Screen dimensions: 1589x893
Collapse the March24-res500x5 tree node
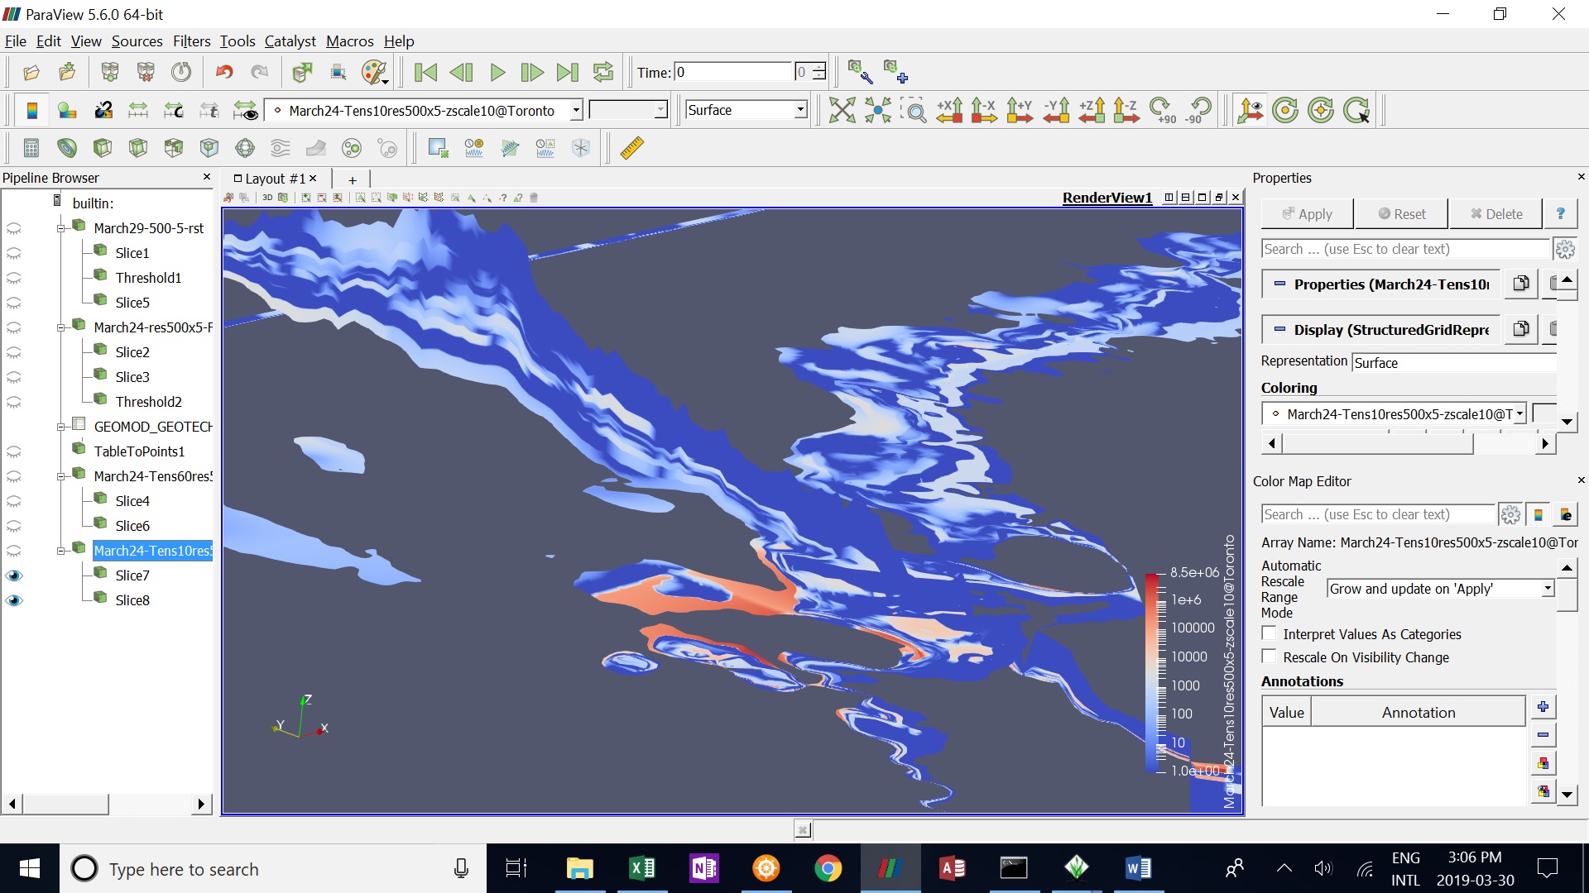click(60, 327)
